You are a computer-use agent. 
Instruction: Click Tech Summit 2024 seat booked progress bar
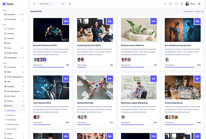51,125
